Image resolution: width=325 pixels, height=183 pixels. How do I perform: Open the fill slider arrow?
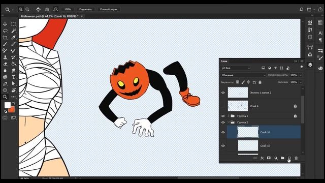[x=301, y=82]
